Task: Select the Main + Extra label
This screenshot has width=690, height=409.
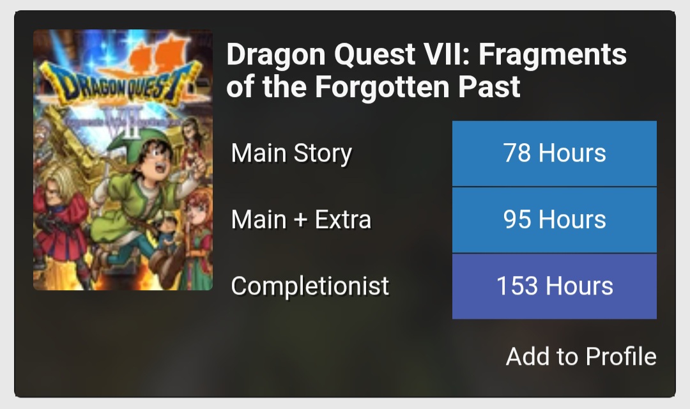Action: coord(301,220)
